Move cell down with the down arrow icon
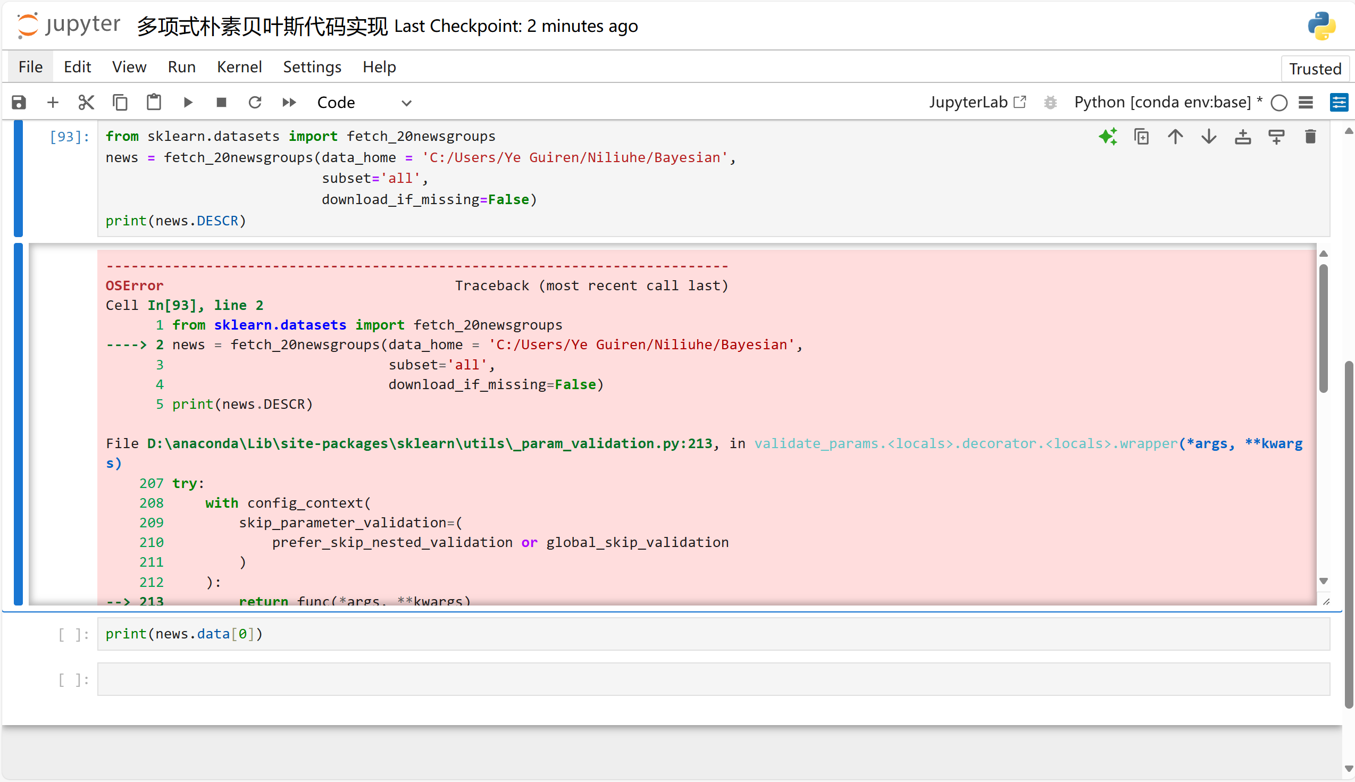Viewport: 1355px width, 782px height. point(1208,137)
